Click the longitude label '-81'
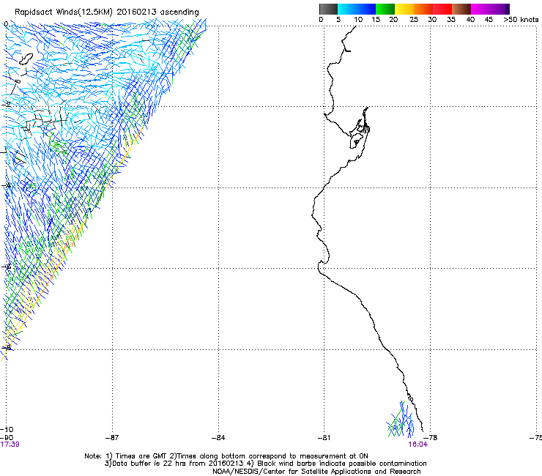The width and height of the screenshot is (542, 476). tap(324, 438)
